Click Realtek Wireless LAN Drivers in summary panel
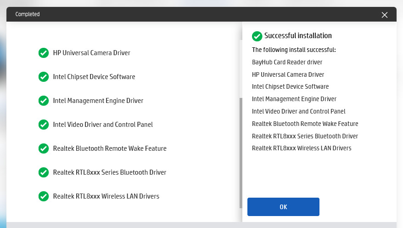Image resolution: width=403 pixels, height=228 pixels. pos(302,148)
